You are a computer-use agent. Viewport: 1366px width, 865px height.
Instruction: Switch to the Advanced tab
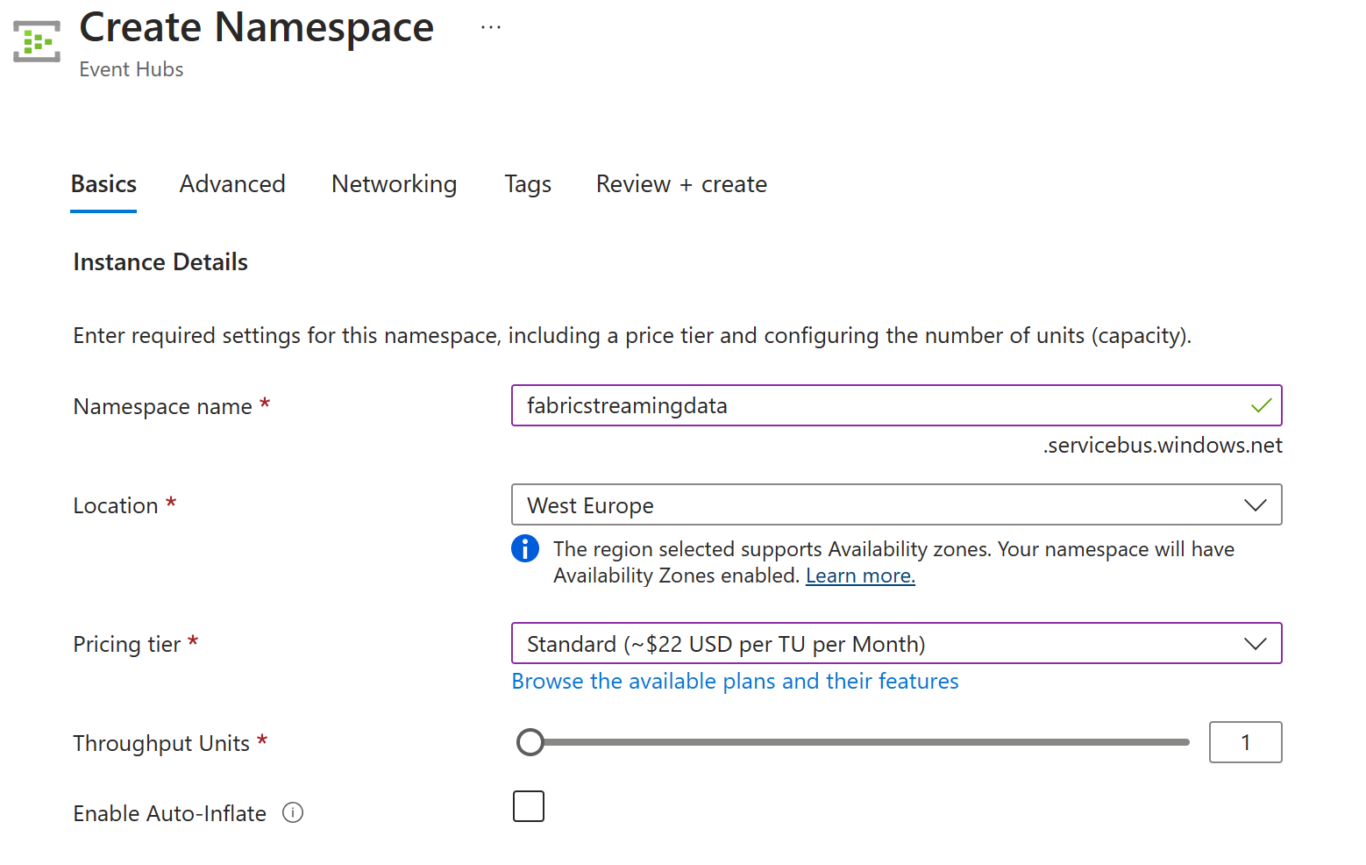[x=232, y=184]
